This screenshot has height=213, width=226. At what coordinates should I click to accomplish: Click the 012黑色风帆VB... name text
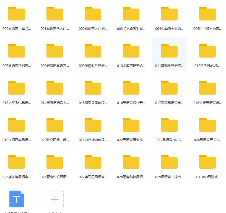207,66
